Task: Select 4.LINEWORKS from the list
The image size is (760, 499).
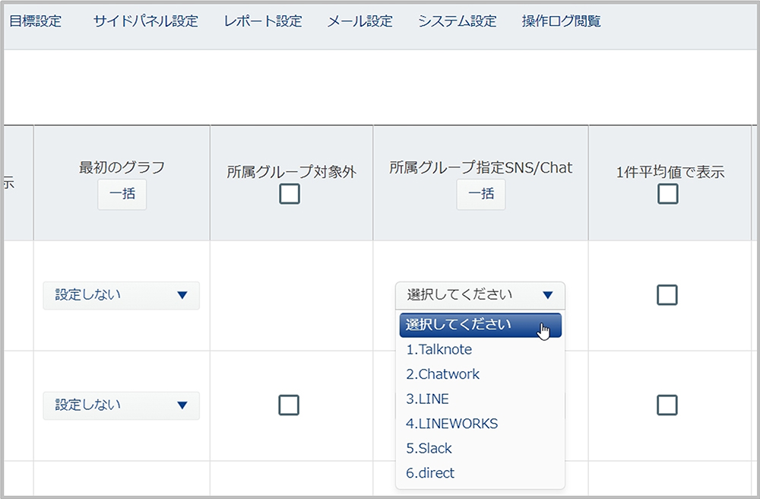Action: pyautogui.click(x=451, y=424)
